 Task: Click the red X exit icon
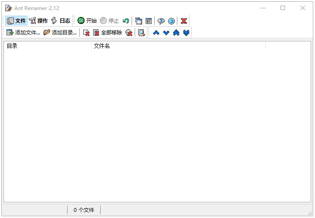pyautogui.click(x=184, y=21)
